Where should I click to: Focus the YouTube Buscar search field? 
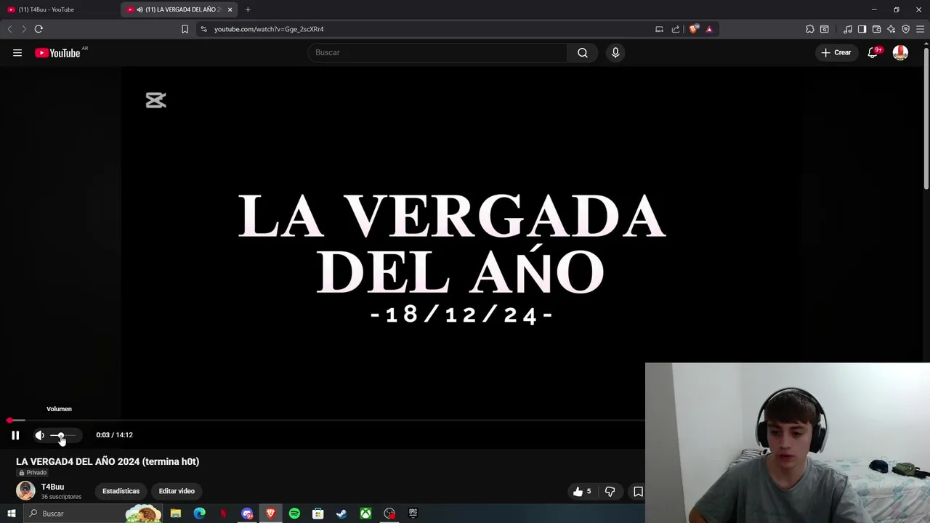(438, 52)
